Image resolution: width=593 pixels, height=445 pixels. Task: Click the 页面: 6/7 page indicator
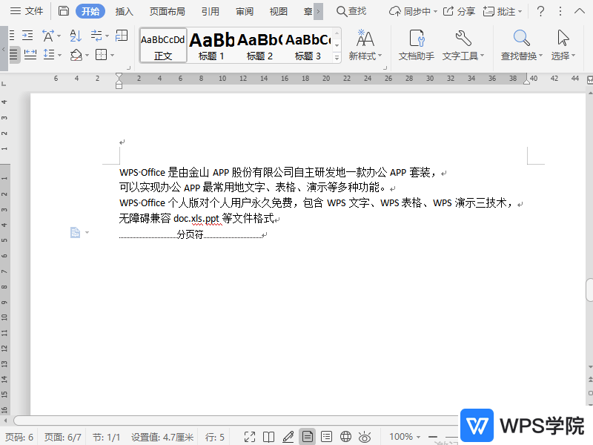coord(62,436)
